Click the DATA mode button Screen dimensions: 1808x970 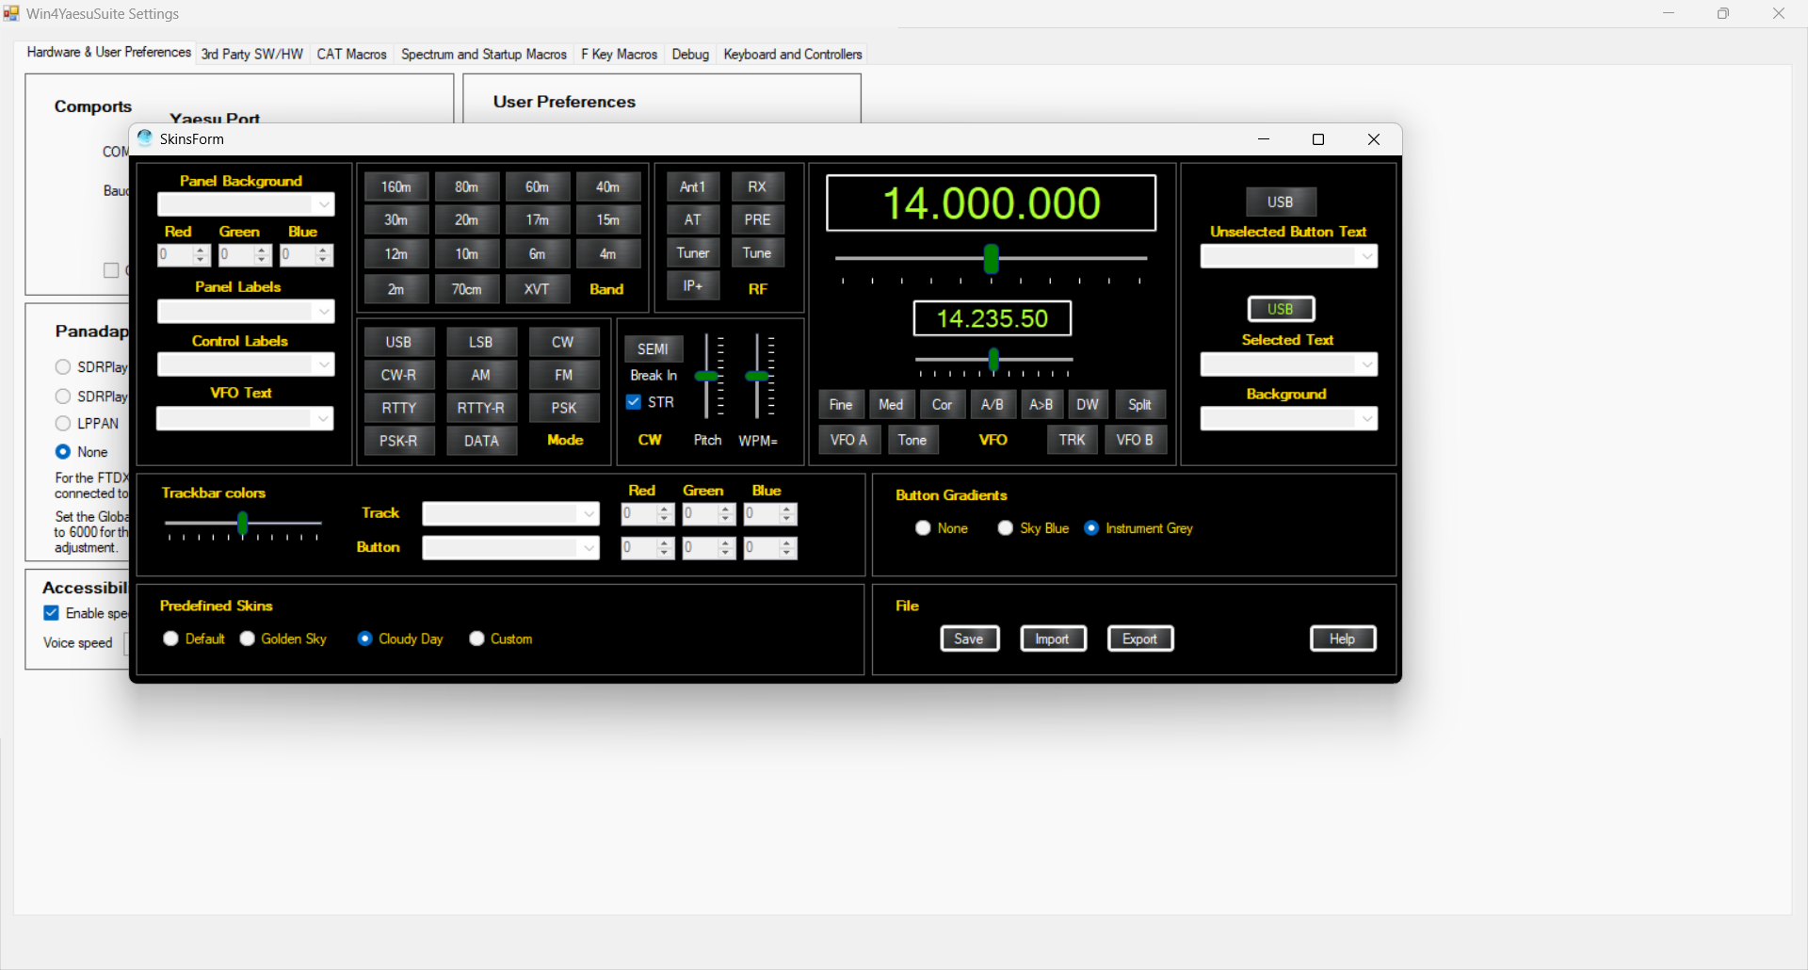481,441
